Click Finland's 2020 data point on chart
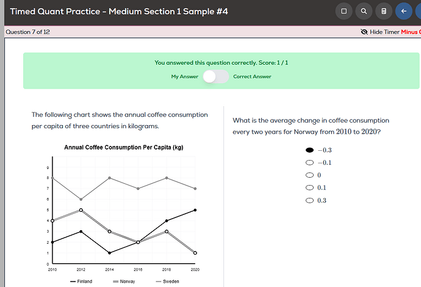 [195, 210]
